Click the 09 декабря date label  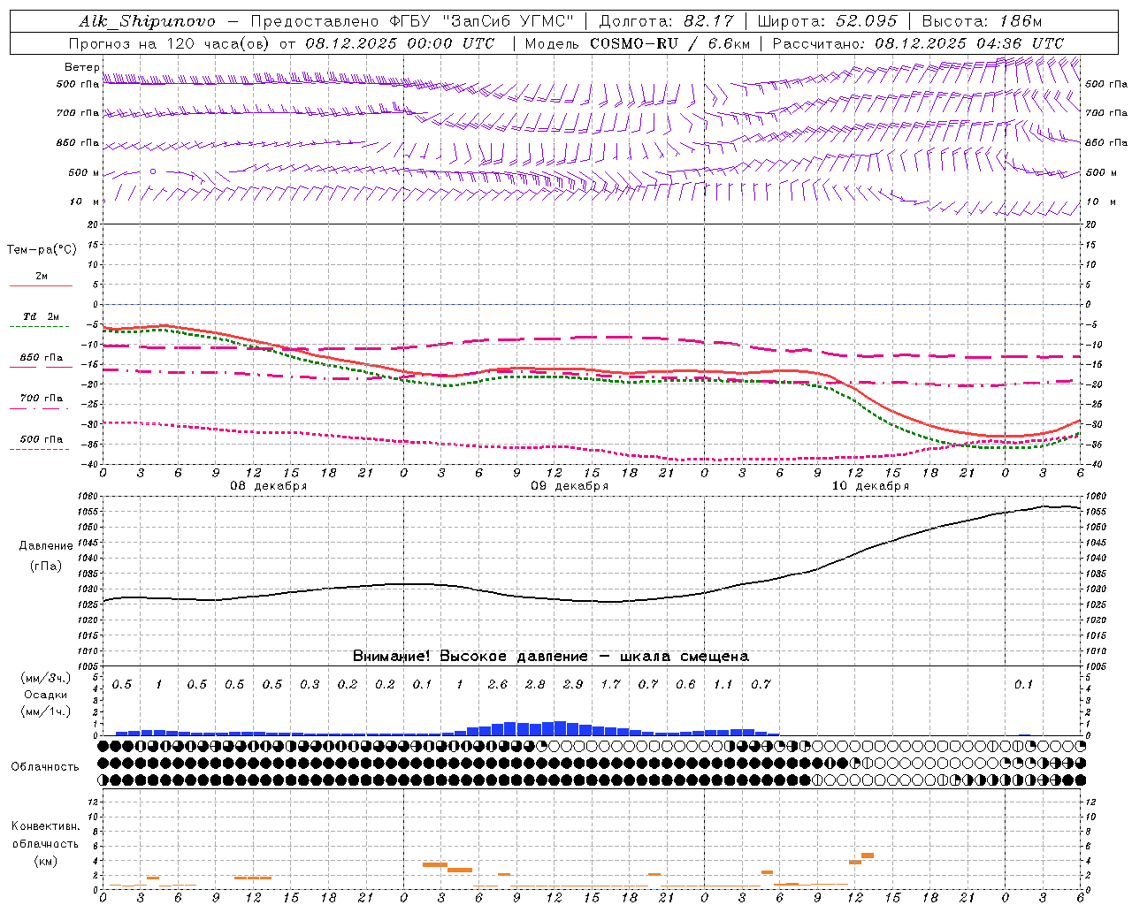[570, 486]
